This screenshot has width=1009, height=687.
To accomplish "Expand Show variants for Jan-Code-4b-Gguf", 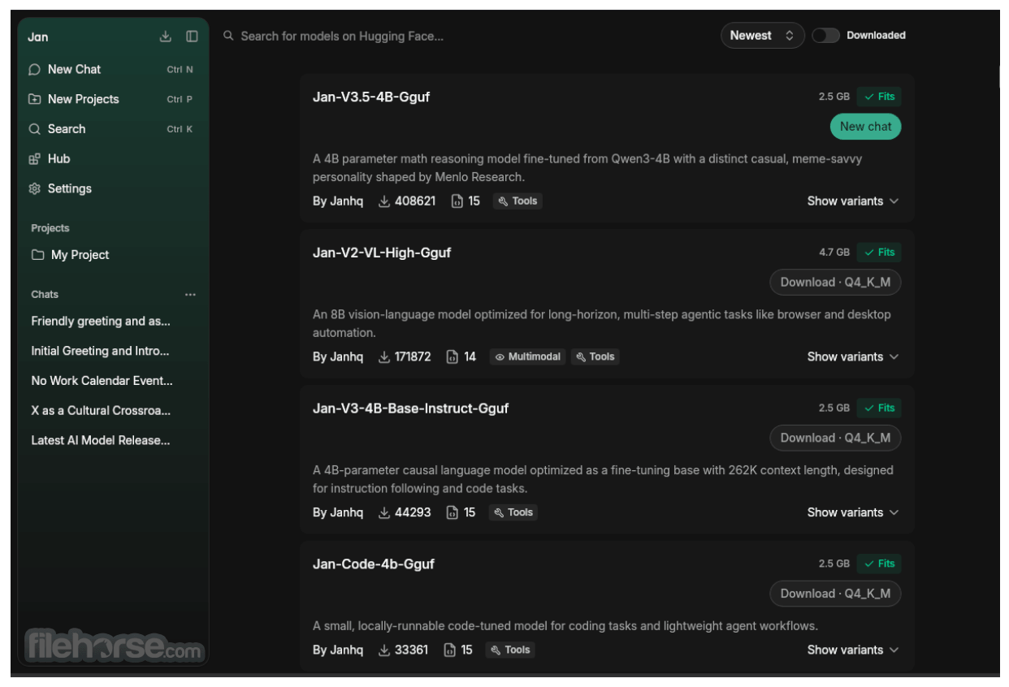I will (853, 650).
